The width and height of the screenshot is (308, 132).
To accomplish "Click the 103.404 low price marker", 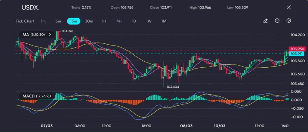I will click(170, 87).
